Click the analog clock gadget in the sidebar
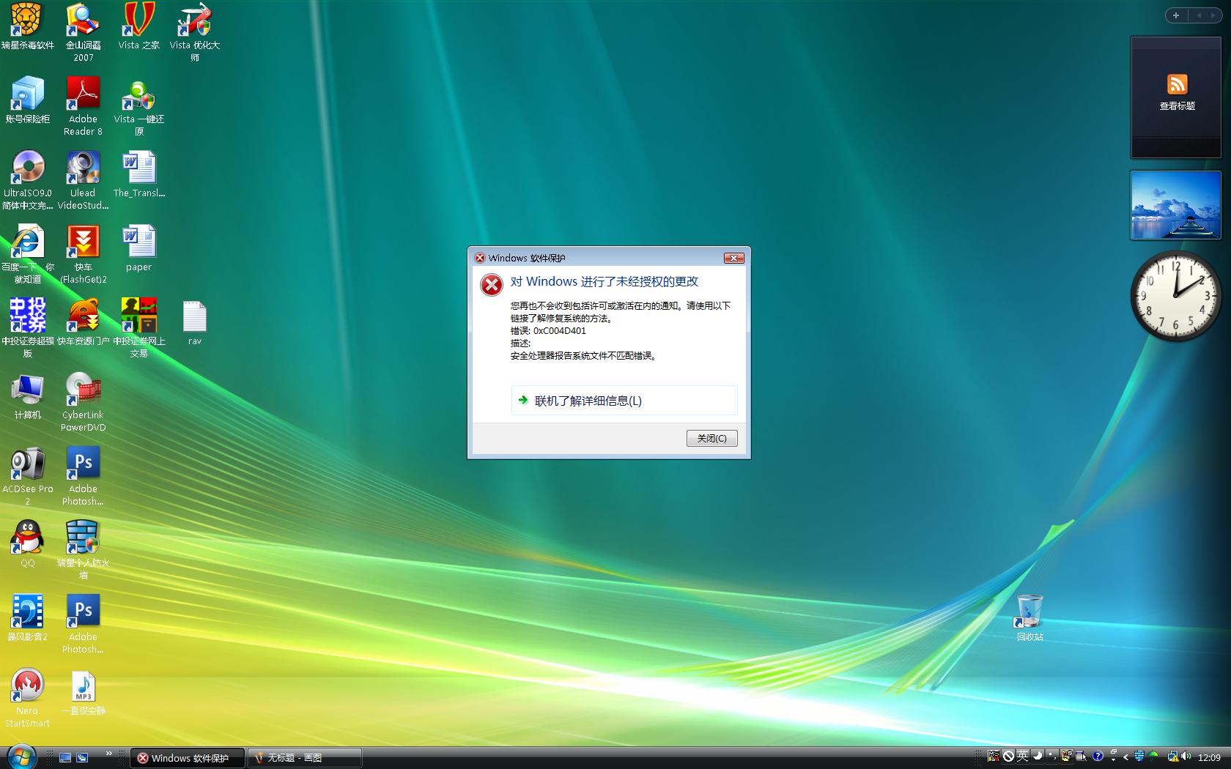 pos(1176,296)
